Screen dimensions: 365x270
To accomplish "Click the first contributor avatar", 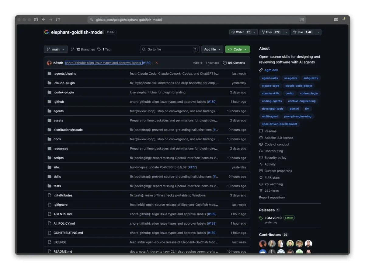I will pos(263,244).
